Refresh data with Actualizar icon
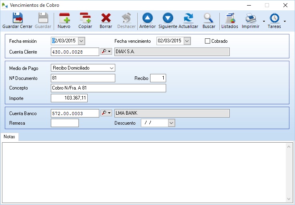The height and width of the screenshot is (205, 295). [x=188, y=18]
